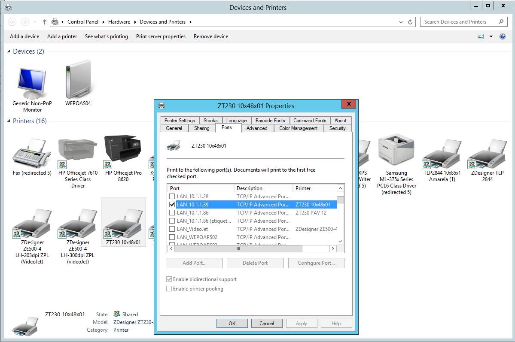
Task: Switch to the Barcode Fonts tab
Action: tap(270, 121)
